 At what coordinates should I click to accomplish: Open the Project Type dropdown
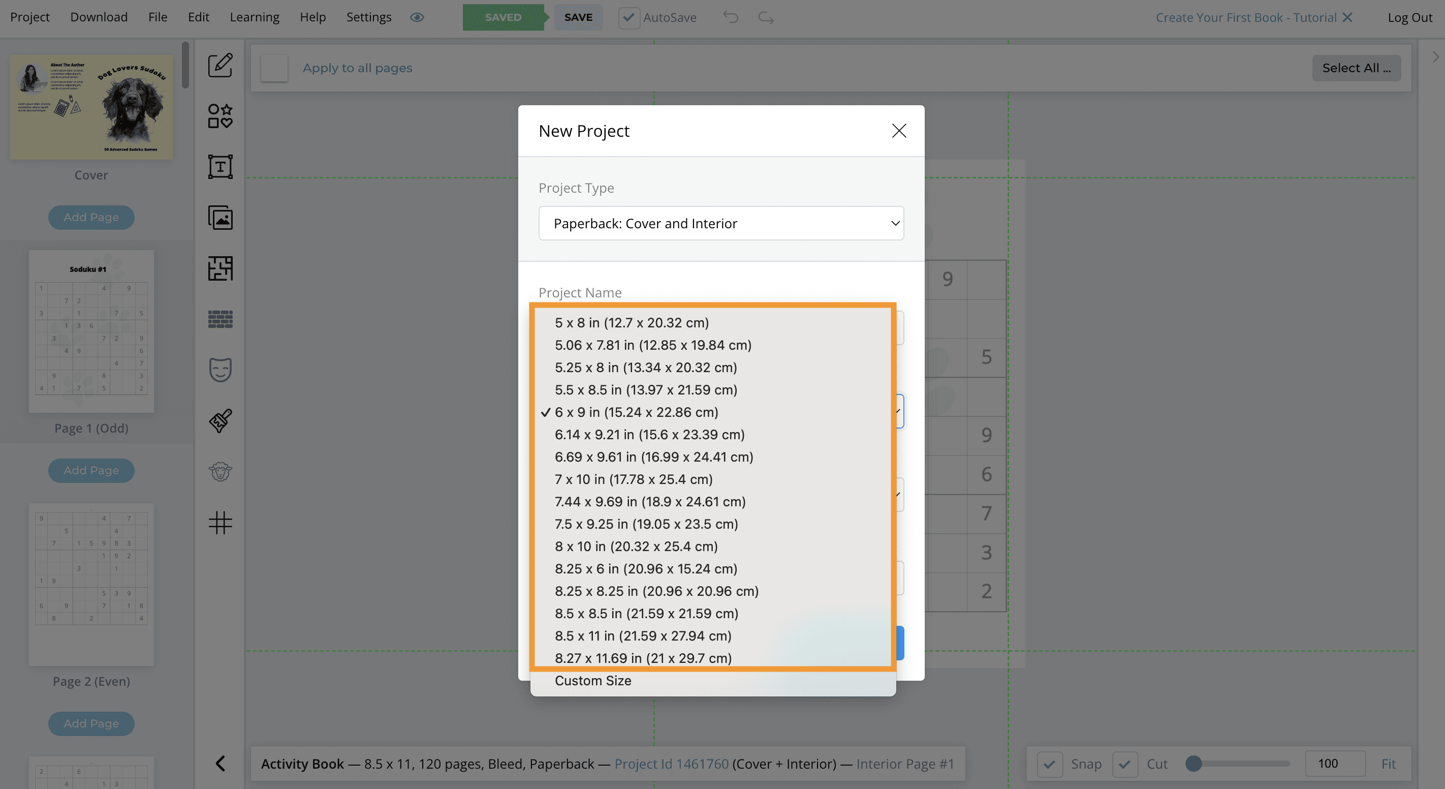pyautogui.click(x=721, y=223)
